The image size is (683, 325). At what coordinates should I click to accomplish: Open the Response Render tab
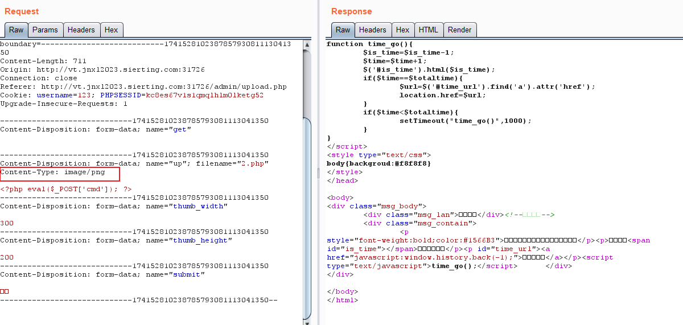coord(459,30)
